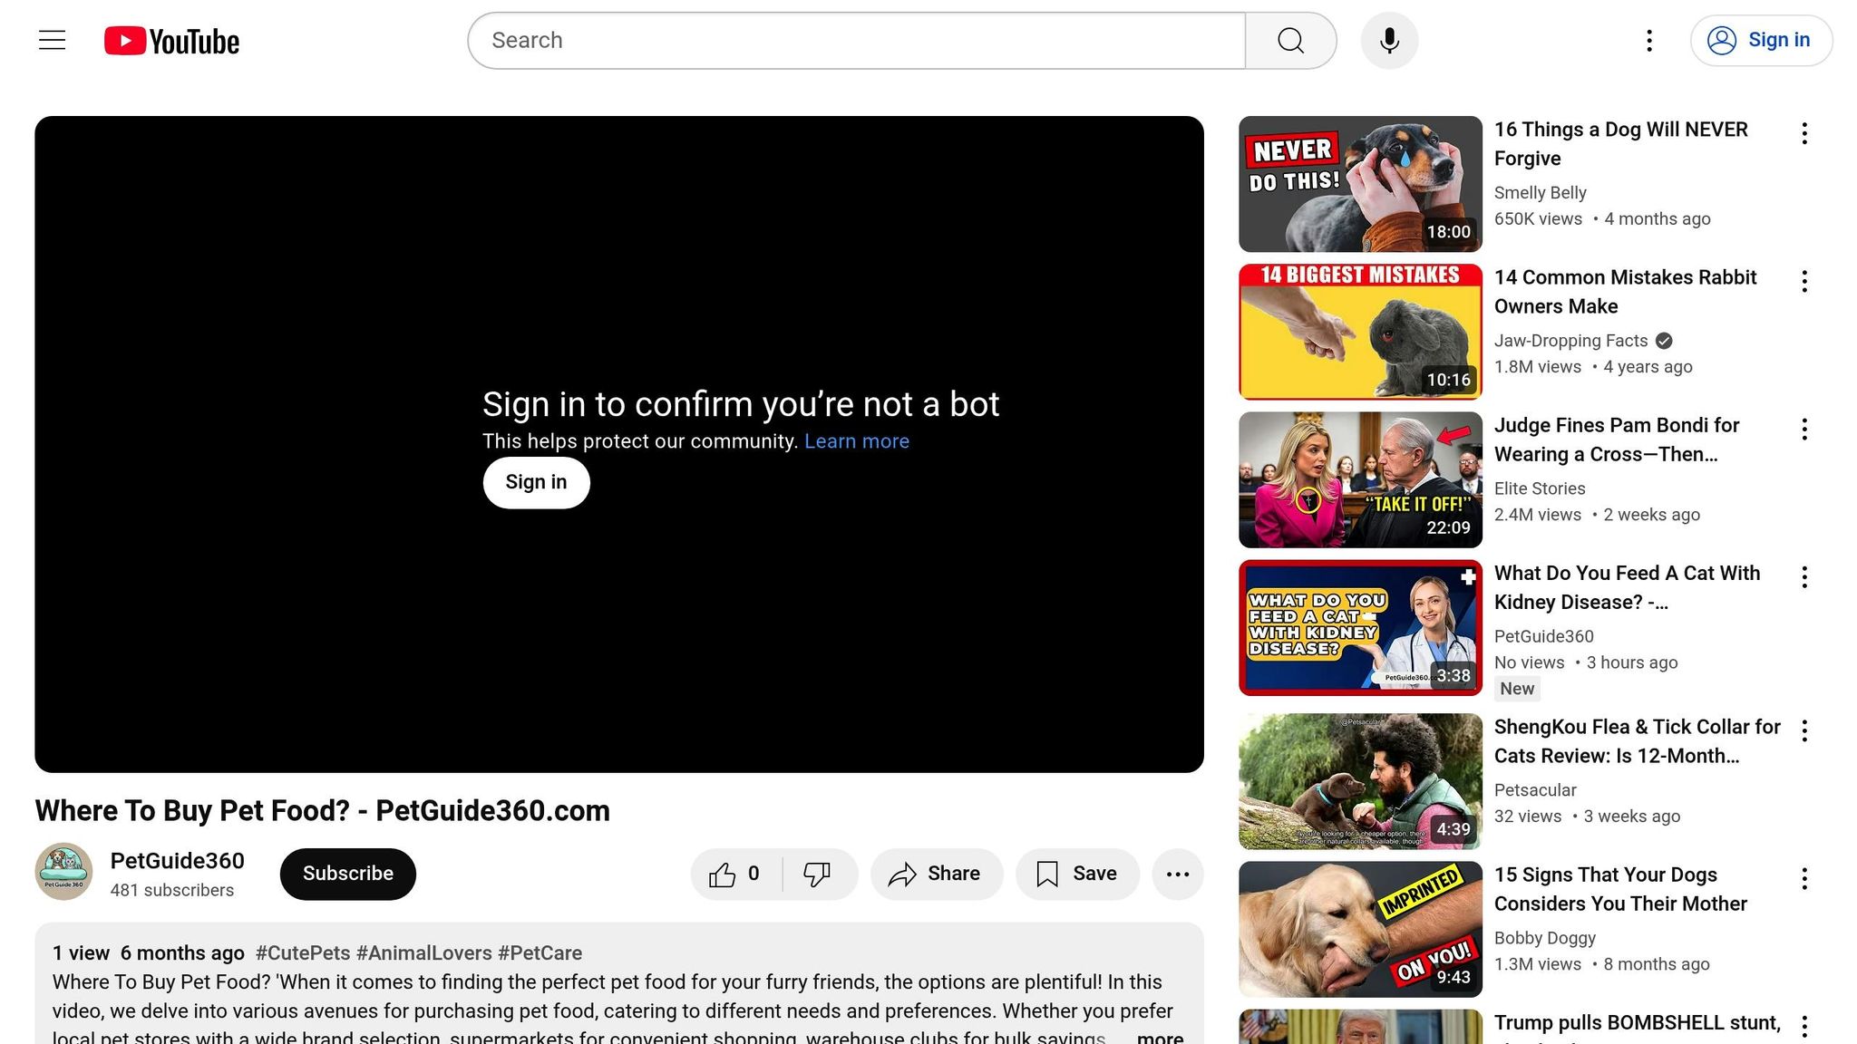Open more actions ellipsis under video
Image resolution: width=1857 pixels, height=1044 pixels.
[x=1178, y=874]
